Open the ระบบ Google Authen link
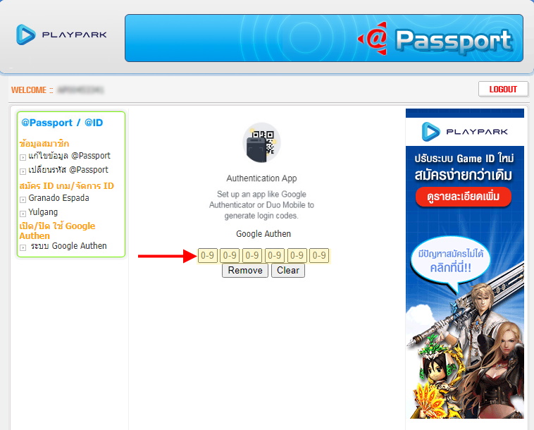Screen dimensions: 534x430 (69, 246)
